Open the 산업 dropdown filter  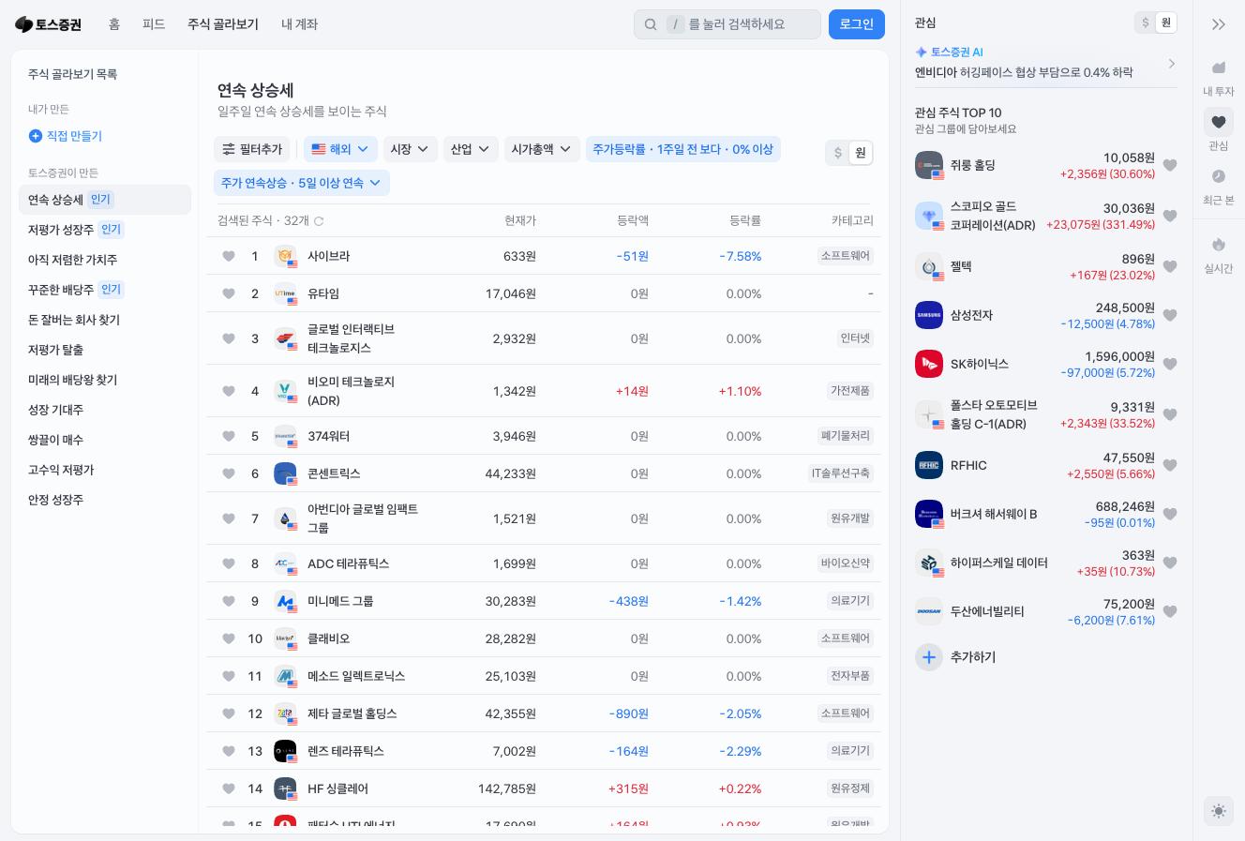tap(471, 149)
